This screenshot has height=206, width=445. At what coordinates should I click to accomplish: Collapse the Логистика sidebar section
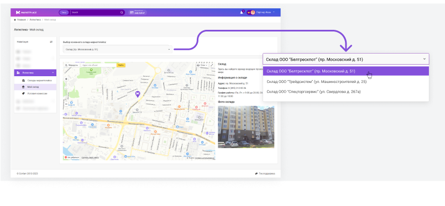coord(35,73)
